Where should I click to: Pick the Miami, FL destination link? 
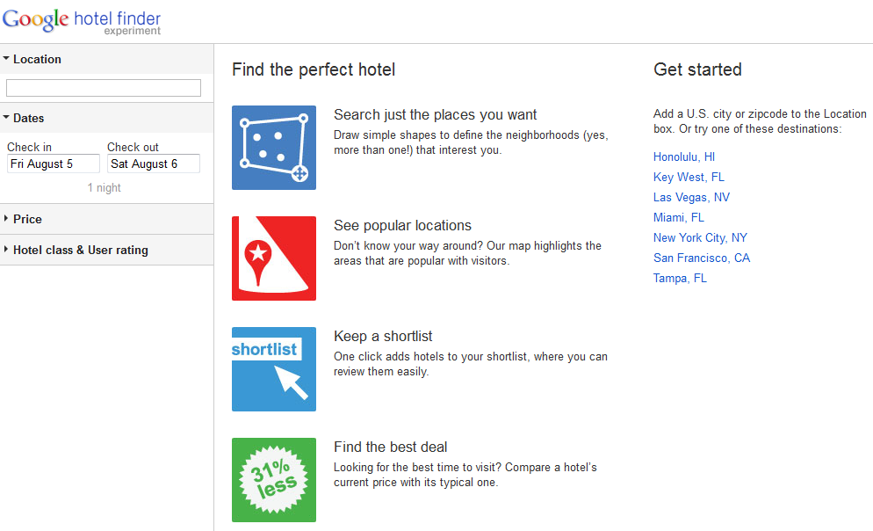[x=679, y=218]
